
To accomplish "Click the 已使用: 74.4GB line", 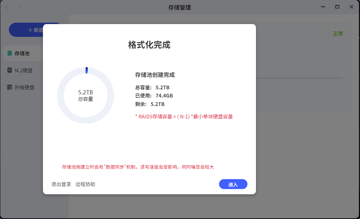I will pos(154,96).
